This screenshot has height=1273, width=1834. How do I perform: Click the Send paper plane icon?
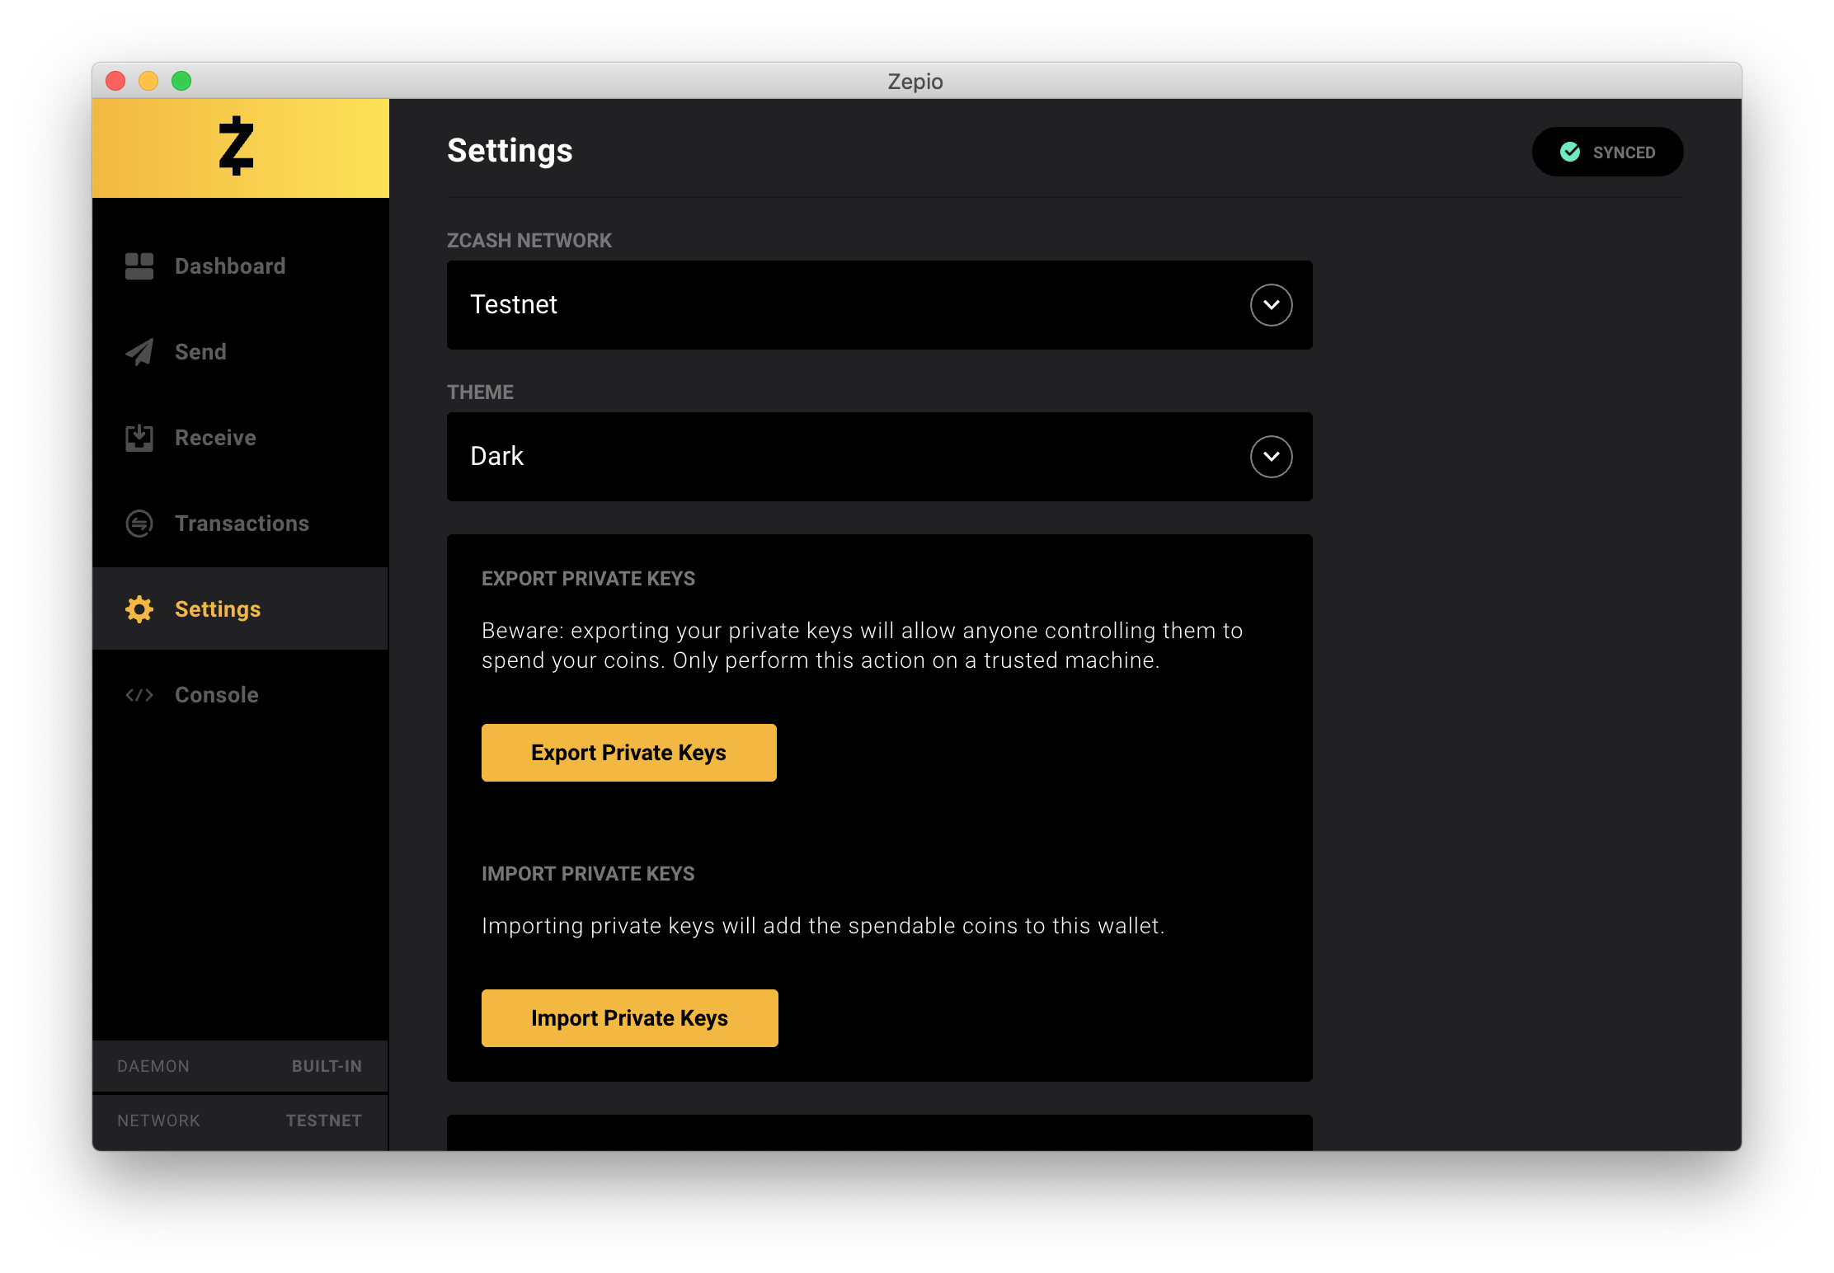tap(139, 352)
